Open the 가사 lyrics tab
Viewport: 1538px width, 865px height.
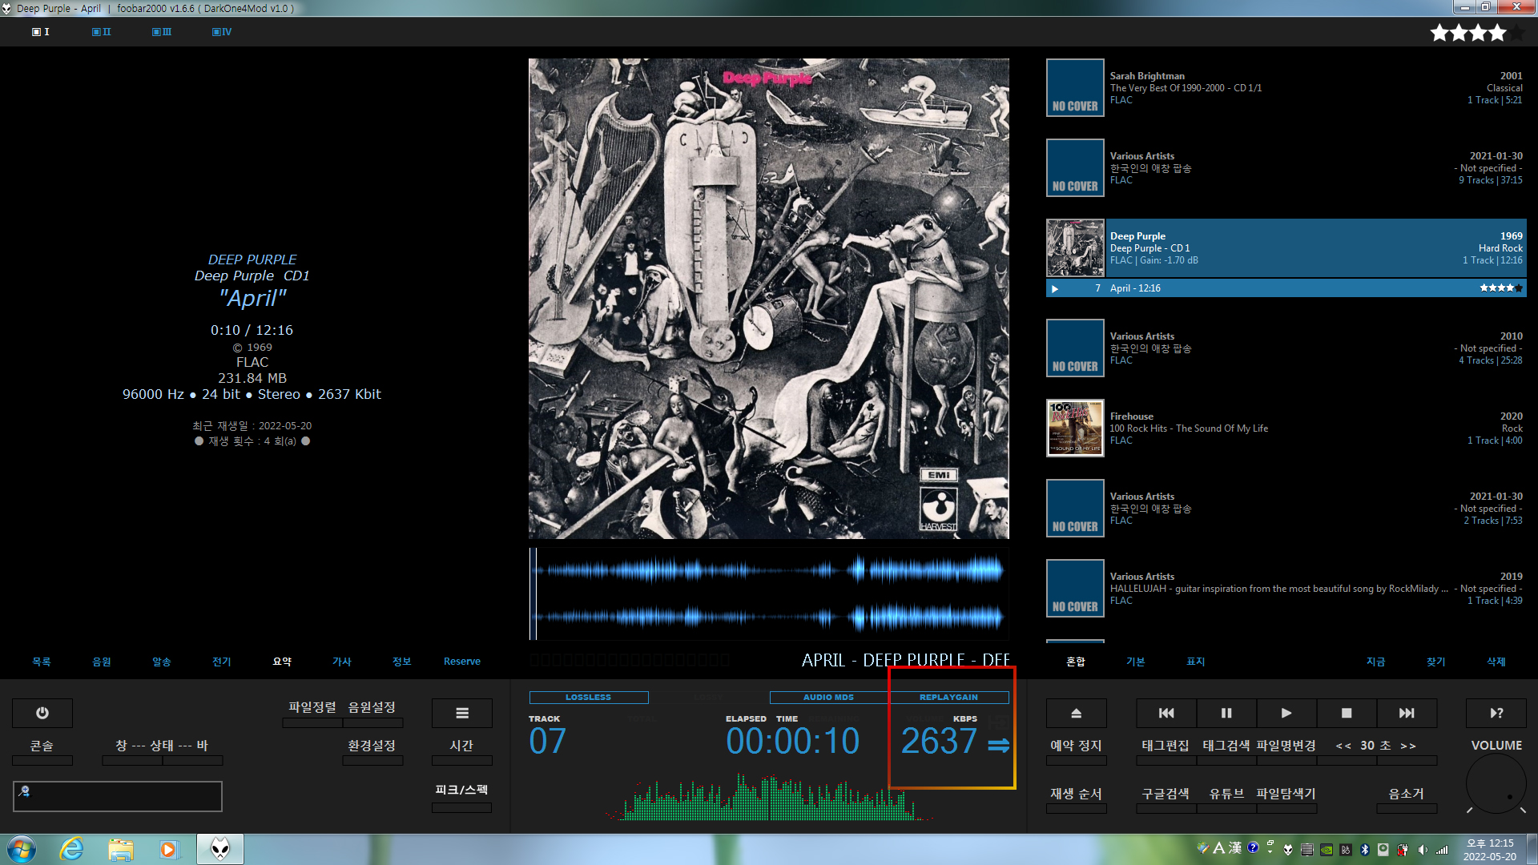342,662
